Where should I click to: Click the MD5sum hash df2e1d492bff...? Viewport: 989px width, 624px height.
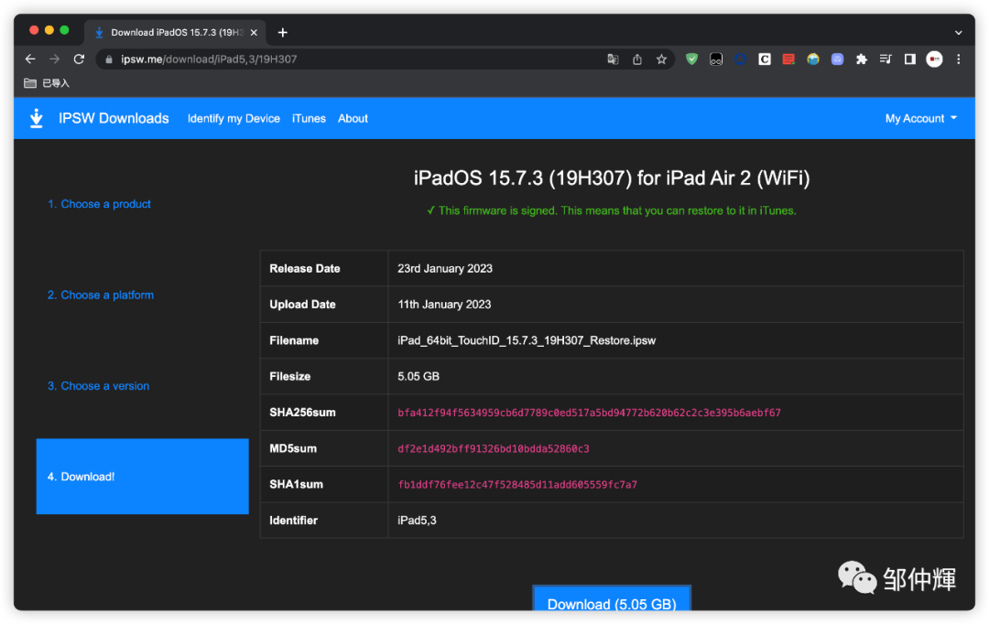coord(494,448)
